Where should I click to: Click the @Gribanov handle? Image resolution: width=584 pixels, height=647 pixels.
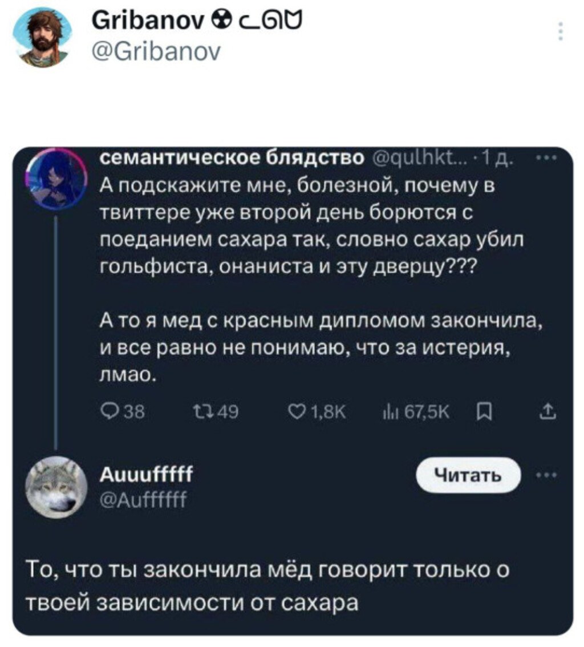point(156,52)
